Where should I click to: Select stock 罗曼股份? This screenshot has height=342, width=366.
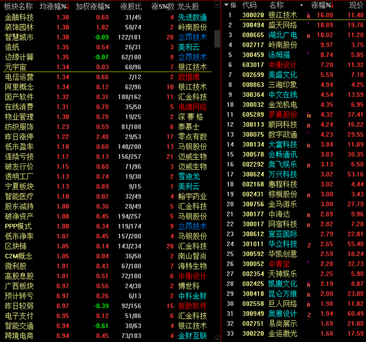click(x=283, y=115)
